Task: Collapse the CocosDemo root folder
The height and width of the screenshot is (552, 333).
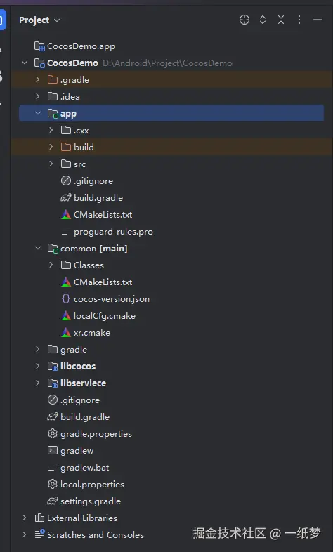Action: (25, 63)
